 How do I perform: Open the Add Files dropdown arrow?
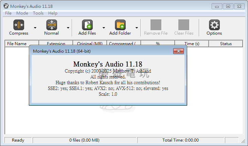(x=104, y=28)
